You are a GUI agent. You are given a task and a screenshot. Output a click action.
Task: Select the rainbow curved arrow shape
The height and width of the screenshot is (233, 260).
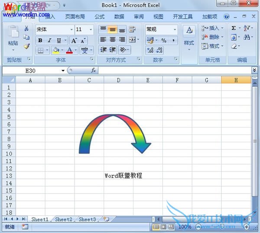(115, 134)
